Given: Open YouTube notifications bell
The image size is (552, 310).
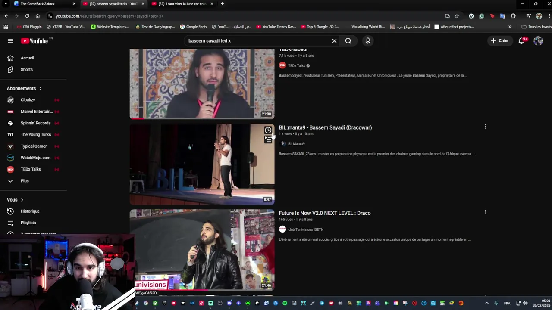Looking at the screenshot, I should tap(522, 41).
